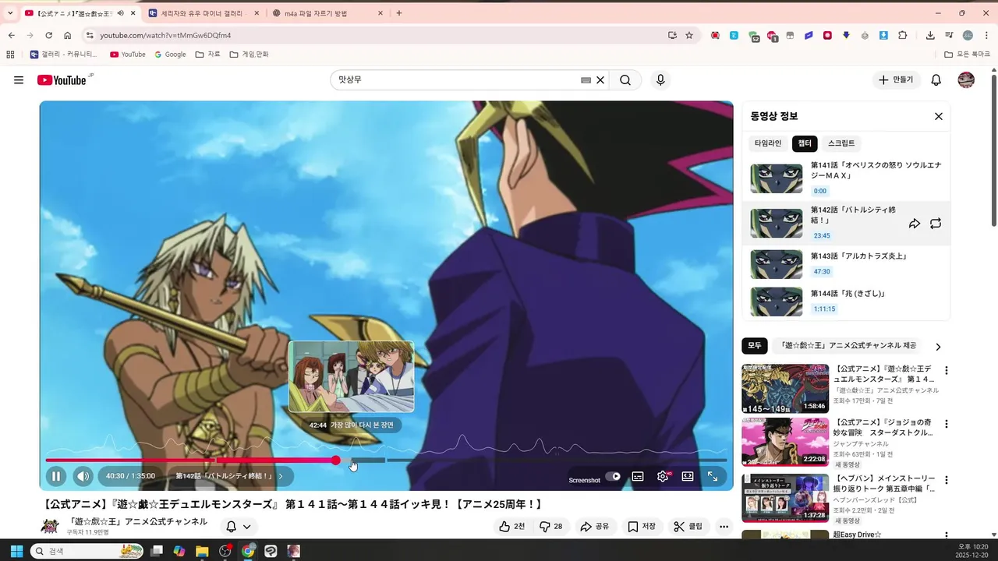Jump to chapter 第143話「アルカトラズ炎上」

pyautogui.click(x=846, y=264)
